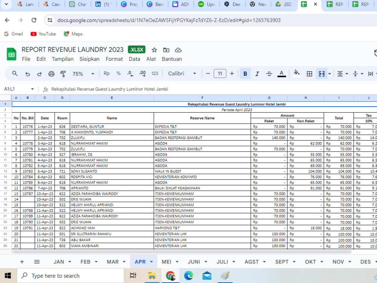Click the .XLSX file badge
The width and height of the screenshot is (377, 283).
(x=136, y=50)
